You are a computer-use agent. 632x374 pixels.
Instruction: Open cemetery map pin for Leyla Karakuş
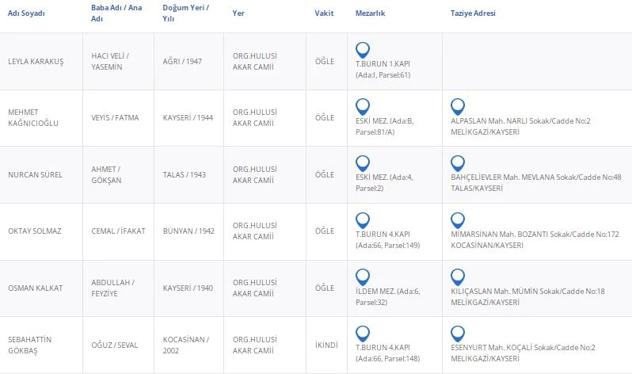(x=363, y=49)
